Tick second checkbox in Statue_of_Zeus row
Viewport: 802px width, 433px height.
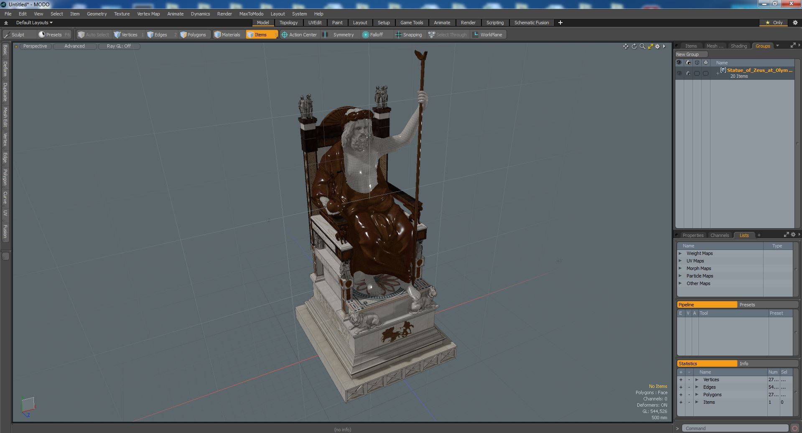coord(705,73)
